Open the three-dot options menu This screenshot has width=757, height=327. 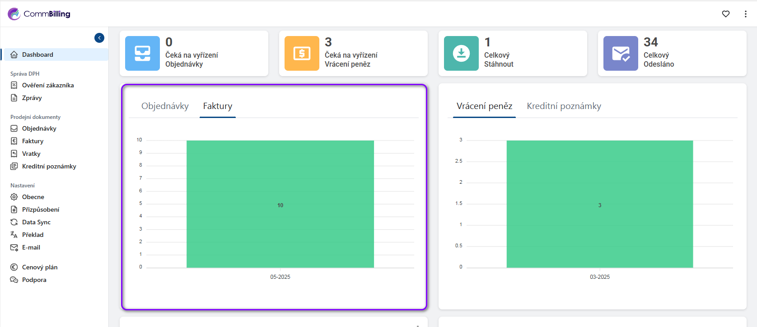coord(745,14)
